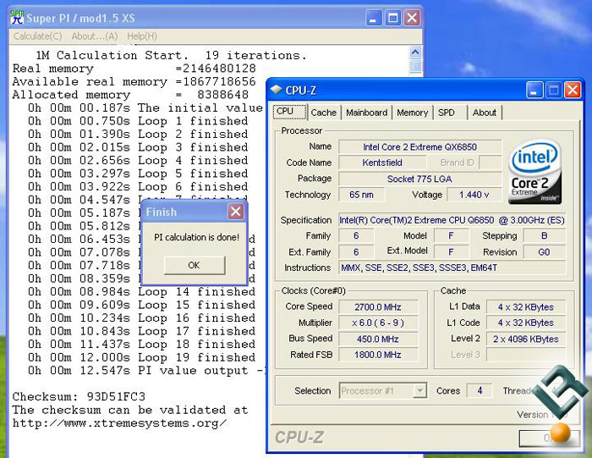592x458 pixels.
Task: Open the Help(H) menu in Super PI
Action: (x=141, y=36)
